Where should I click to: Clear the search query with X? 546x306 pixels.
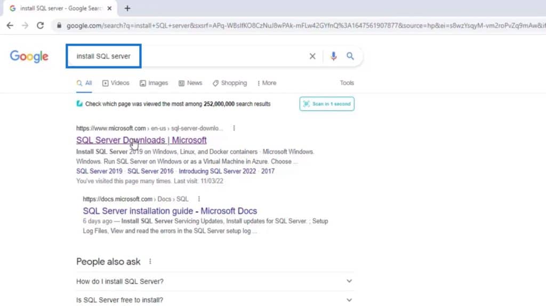pos(312,56)
